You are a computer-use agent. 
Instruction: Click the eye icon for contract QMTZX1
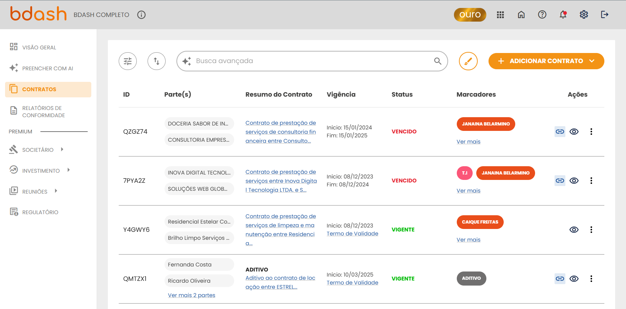click(x=574, y=279)
